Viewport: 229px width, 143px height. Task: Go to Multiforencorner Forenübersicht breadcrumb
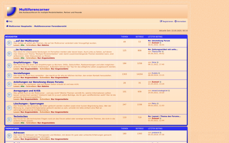(50, 26)
